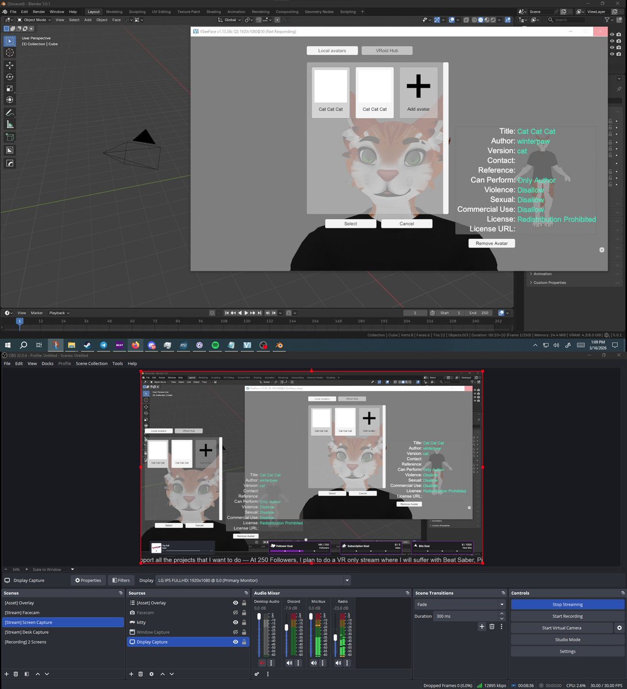Viewport: 627px width, 689px height.
Task: Add a scene transition with plus icon
Action: pyautogui.click(x=482, y=626)
